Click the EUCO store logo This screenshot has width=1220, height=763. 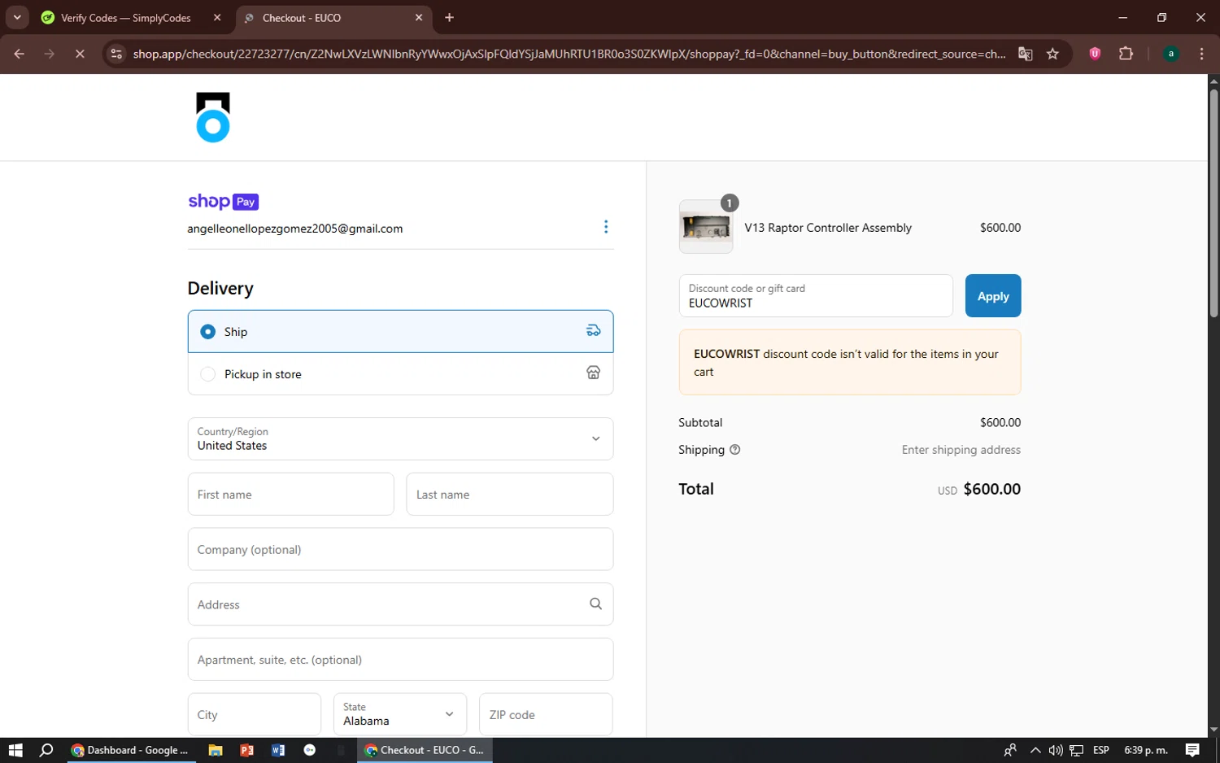pyautogui.click(x=213, y=117)
